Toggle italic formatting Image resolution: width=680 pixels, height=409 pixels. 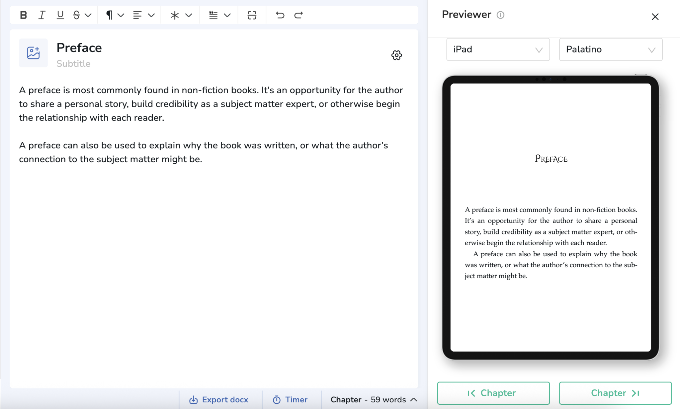(x=42, y=15)
